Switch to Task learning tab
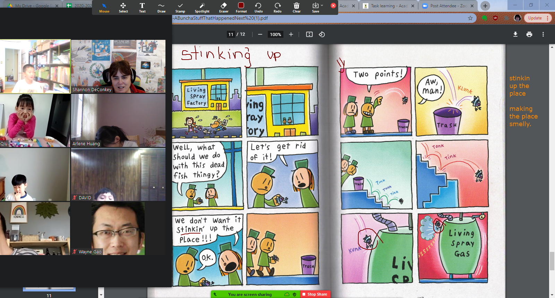The height and width of the screenshot is (298, 555). coord(388,6)
